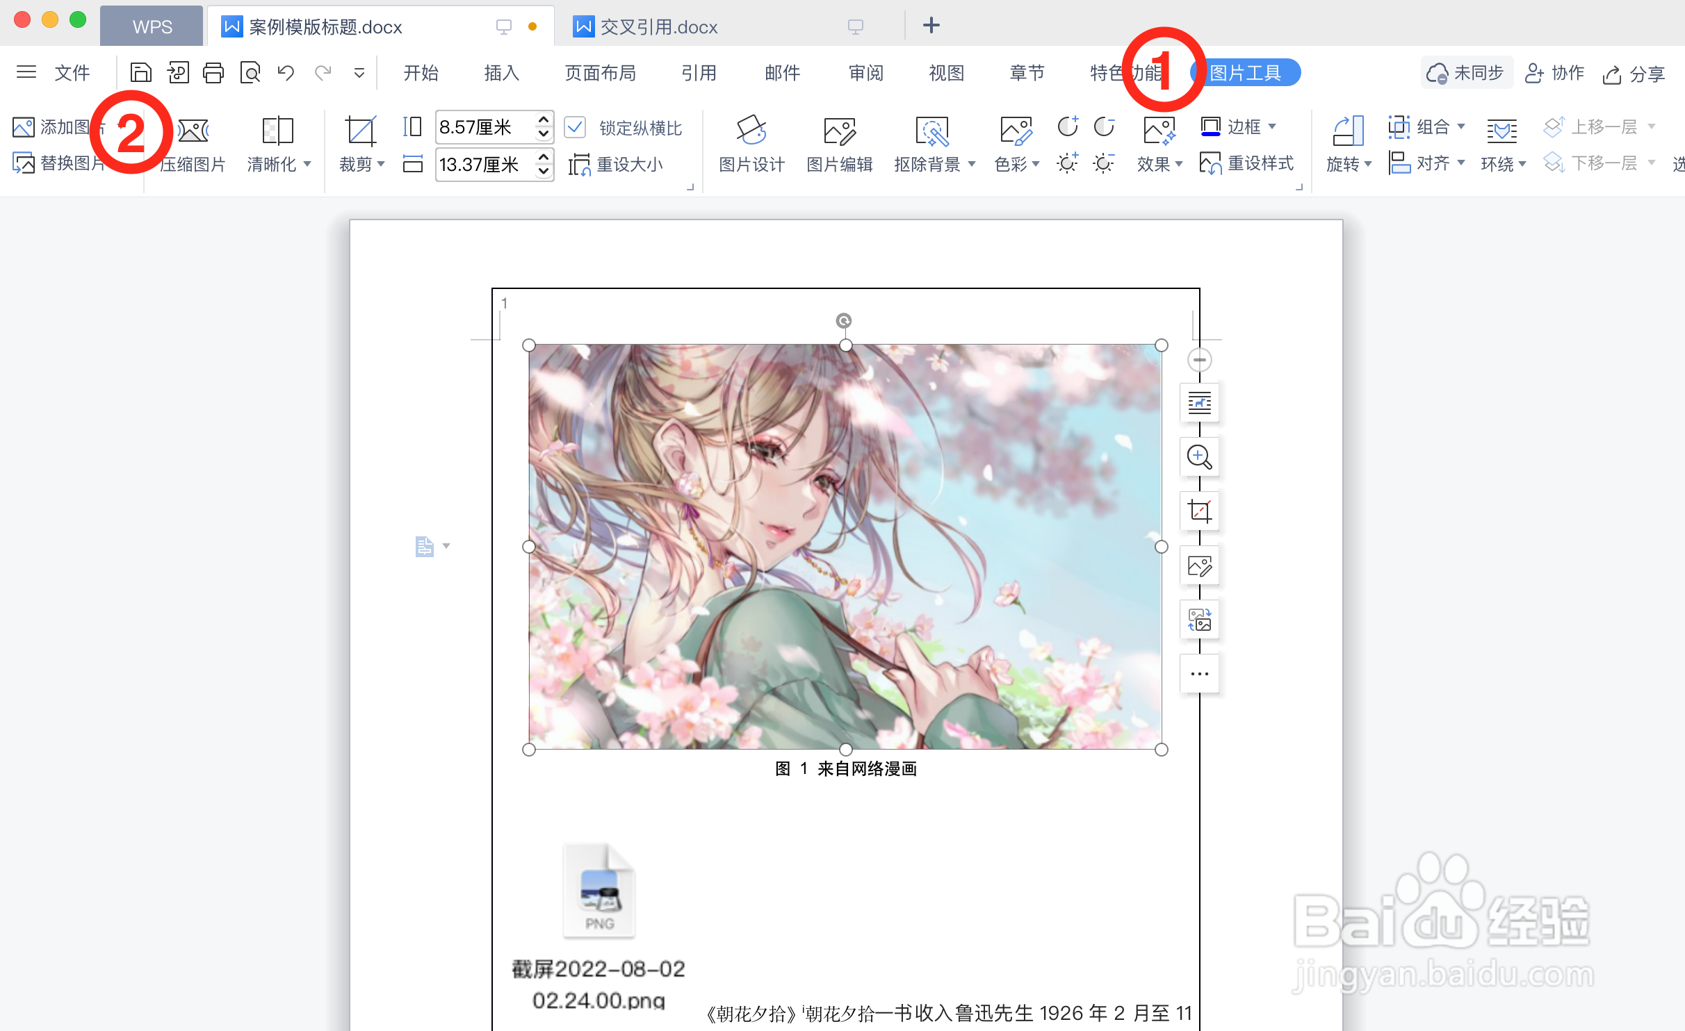Increase height with stepper up arrow
The image size is (1685, 1031).
pos(544,119)
